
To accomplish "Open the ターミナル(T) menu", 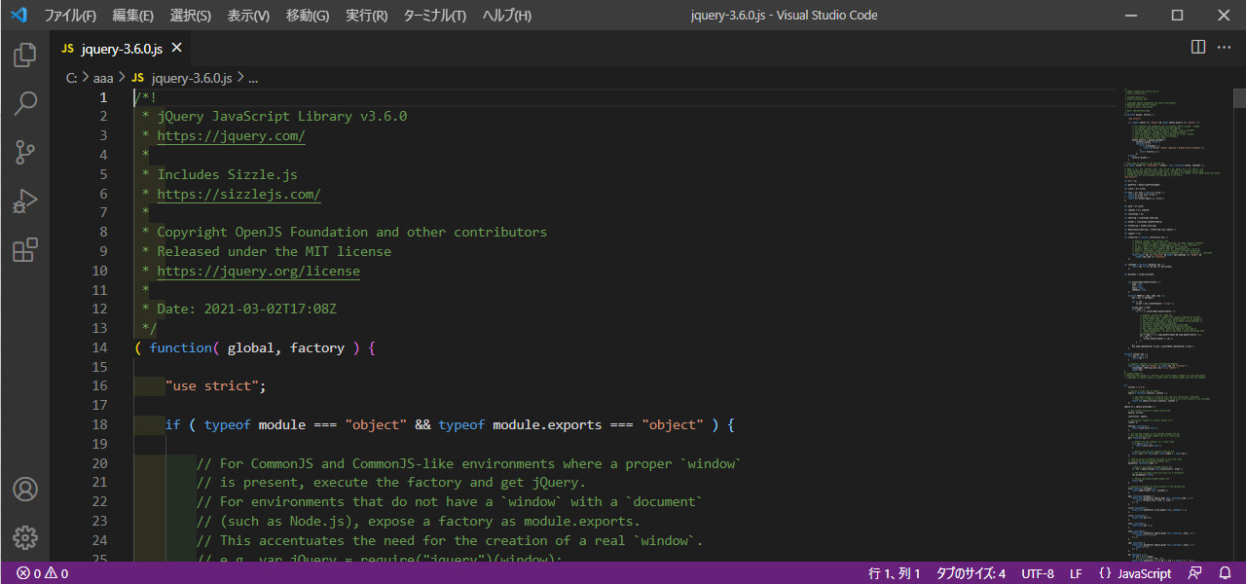I will [434, 16].
